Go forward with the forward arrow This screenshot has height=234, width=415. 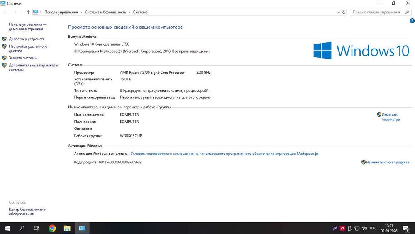tap(15, 12)
